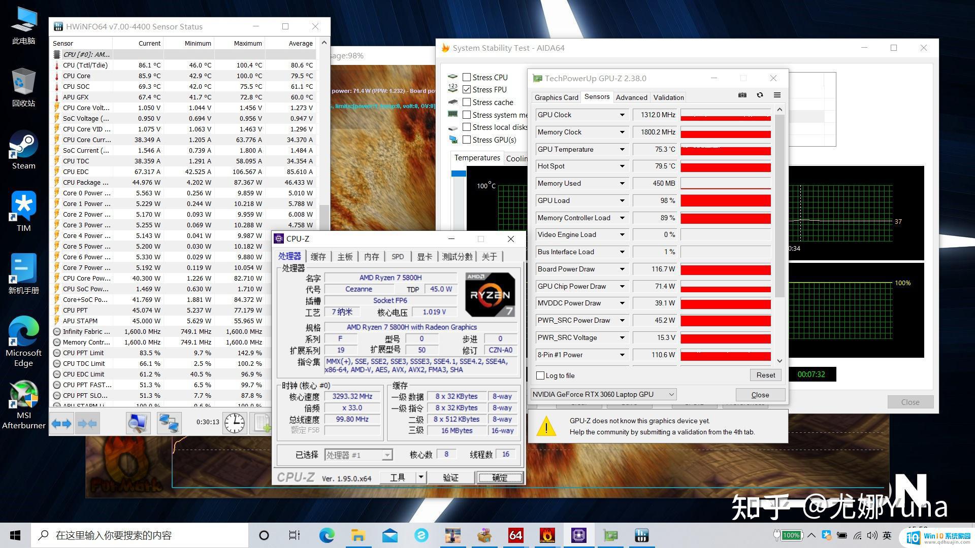Open 新机手册 desktop shortcut
Image resolution: width=975 pixels, height=548 pixels.
(23, 274)
